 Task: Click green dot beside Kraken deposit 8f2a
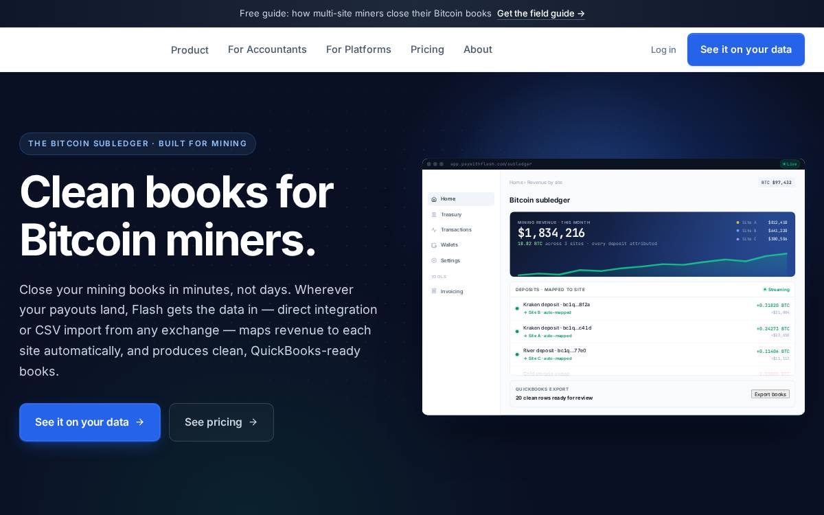pos(517,308)
